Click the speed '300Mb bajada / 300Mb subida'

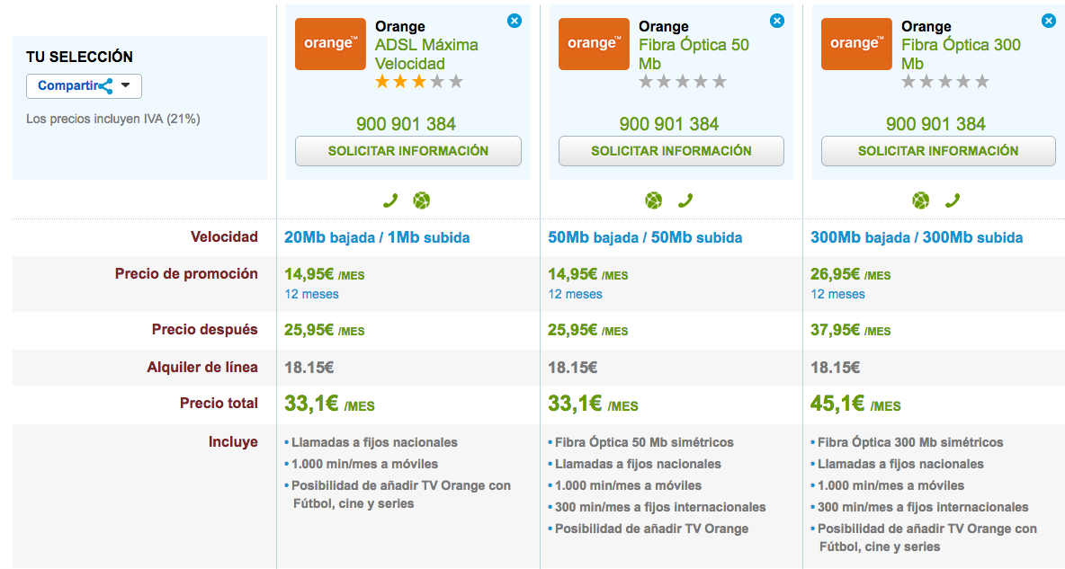917,237
